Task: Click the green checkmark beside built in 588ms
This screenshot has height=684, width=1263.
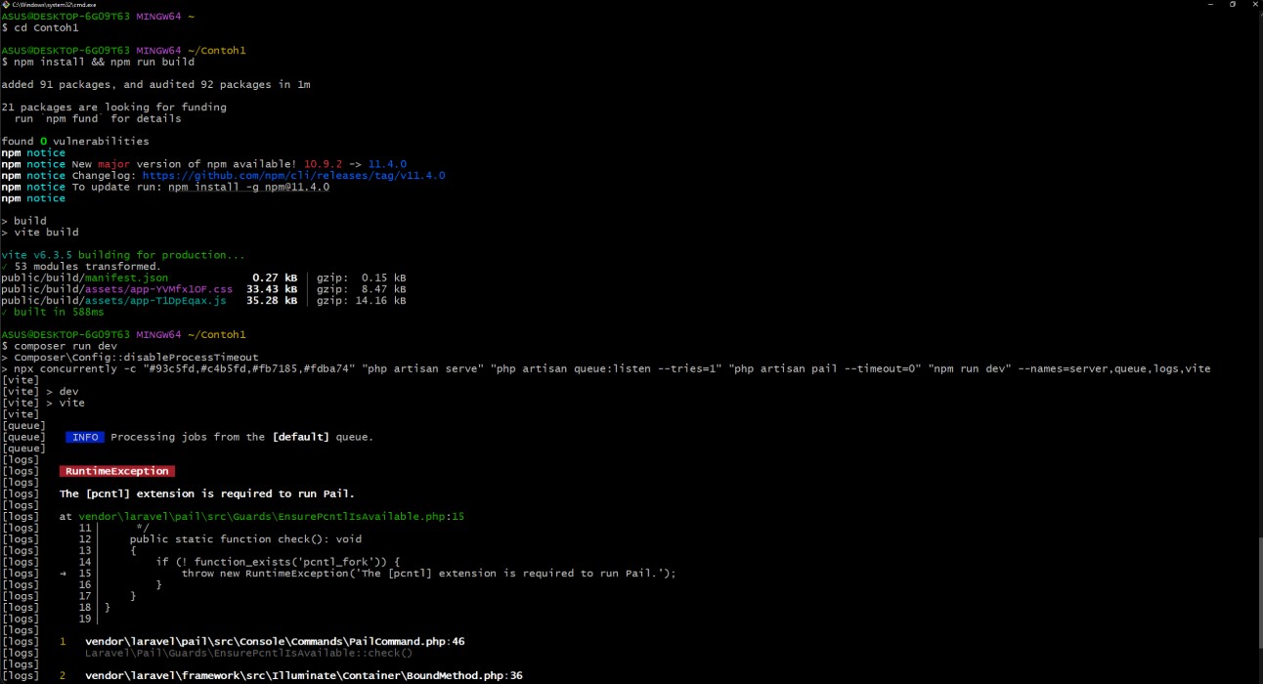Action: pos(5,313)
